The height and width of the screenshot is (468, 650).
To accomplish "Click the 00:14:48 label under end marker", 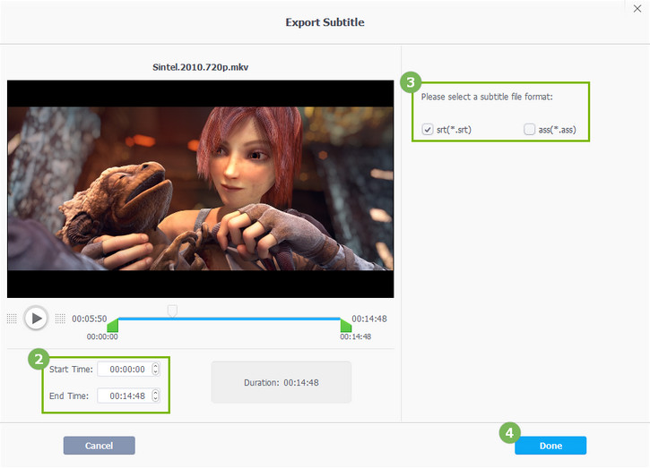I will (356, 336).
